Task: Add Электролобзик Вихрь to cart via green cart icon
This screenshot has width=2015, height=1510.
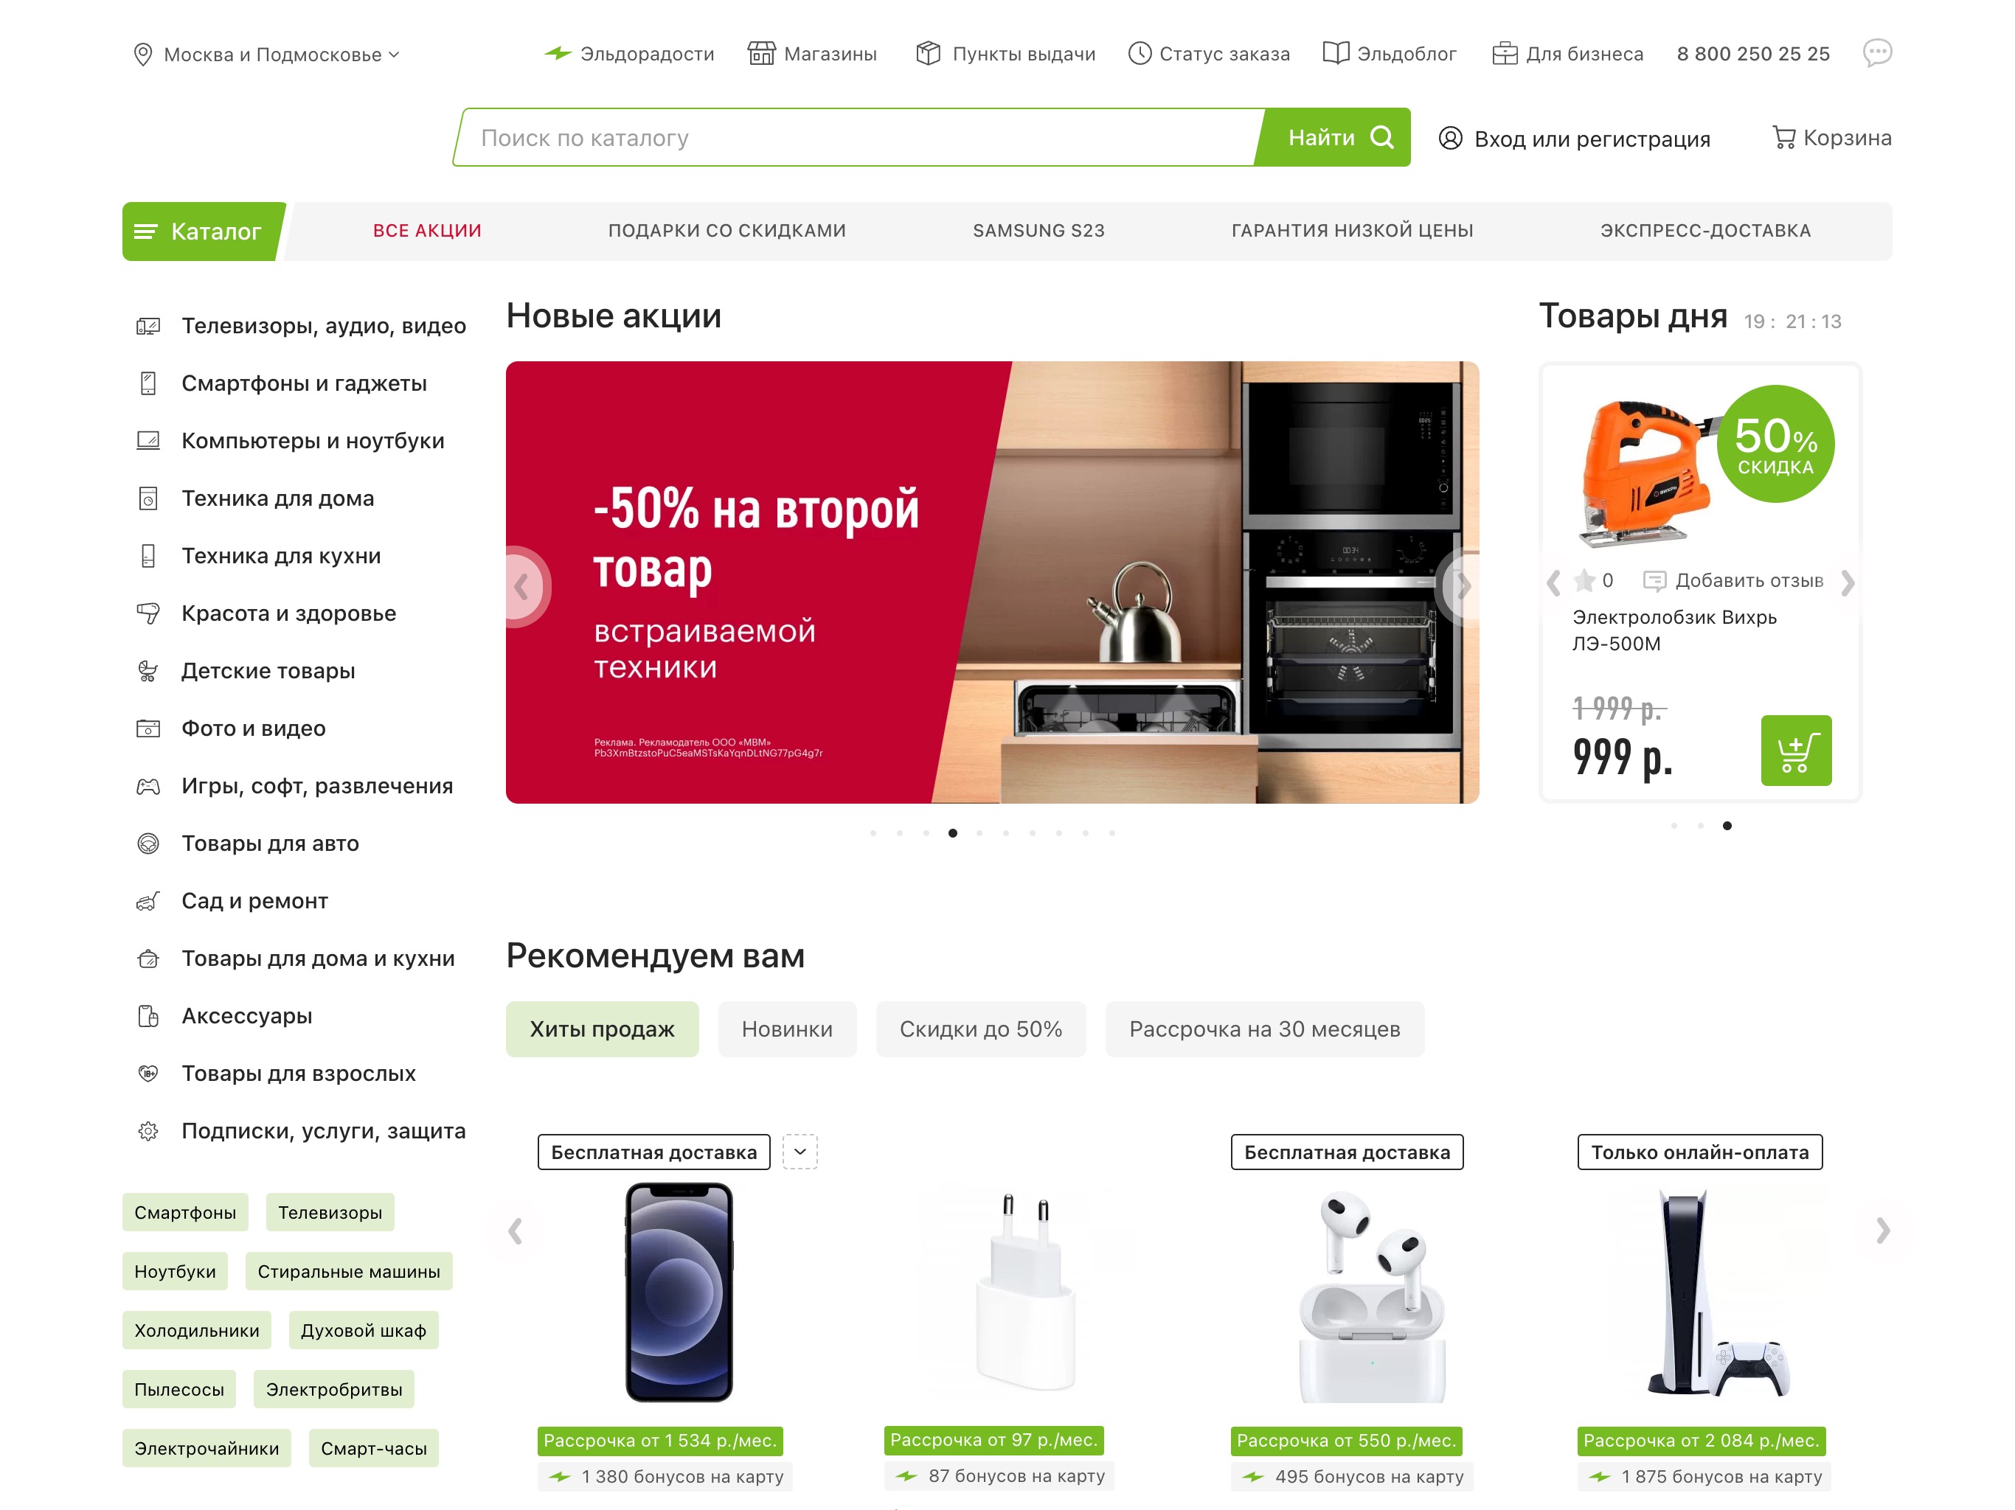Action: (1795, 751)
